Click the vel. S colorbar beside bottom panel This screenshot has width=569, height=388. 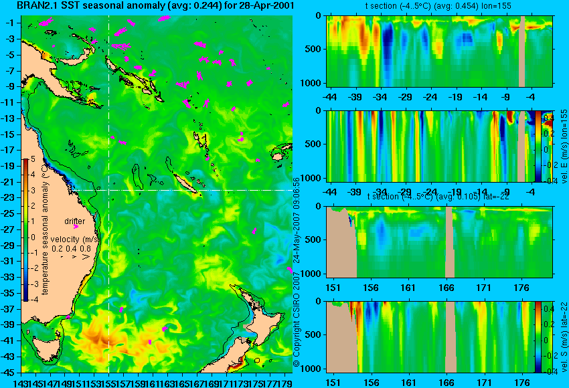(538, 337)
